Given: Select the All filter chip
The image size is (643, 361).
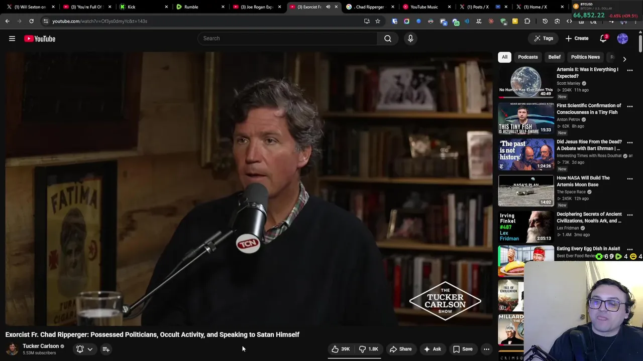Looking at the screenshot, I should (504, 57).
